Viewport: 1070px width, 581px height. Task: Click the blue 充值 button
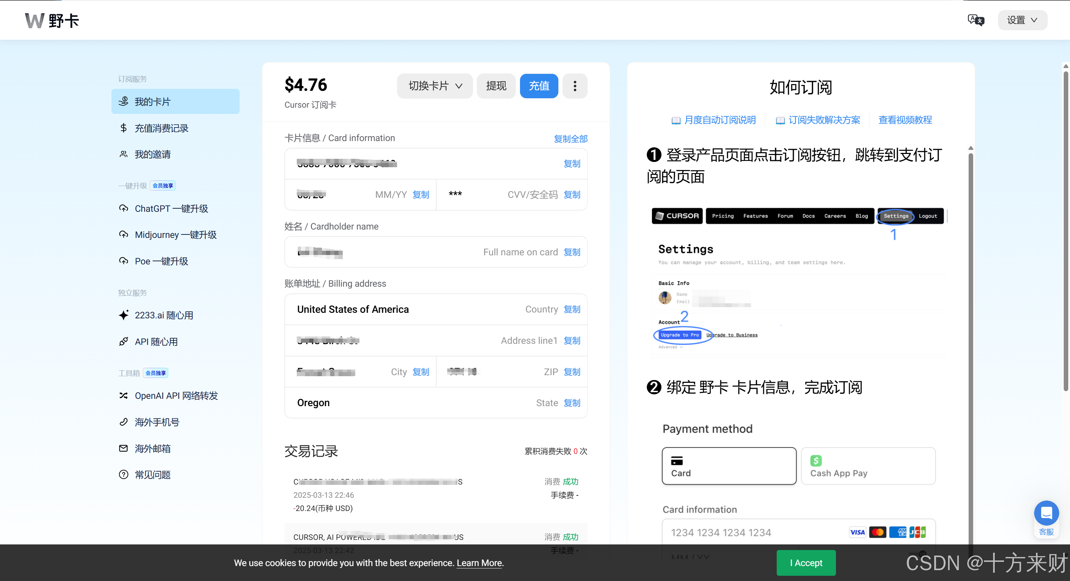click(x=539, y=86)
